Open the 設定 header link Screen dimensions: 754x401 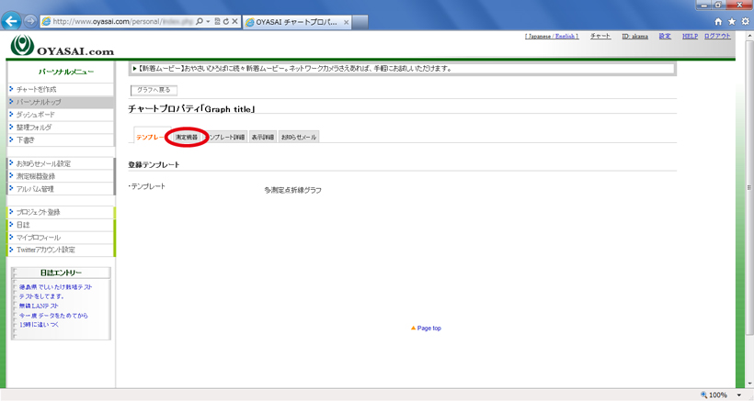click(x=665, y=37)
